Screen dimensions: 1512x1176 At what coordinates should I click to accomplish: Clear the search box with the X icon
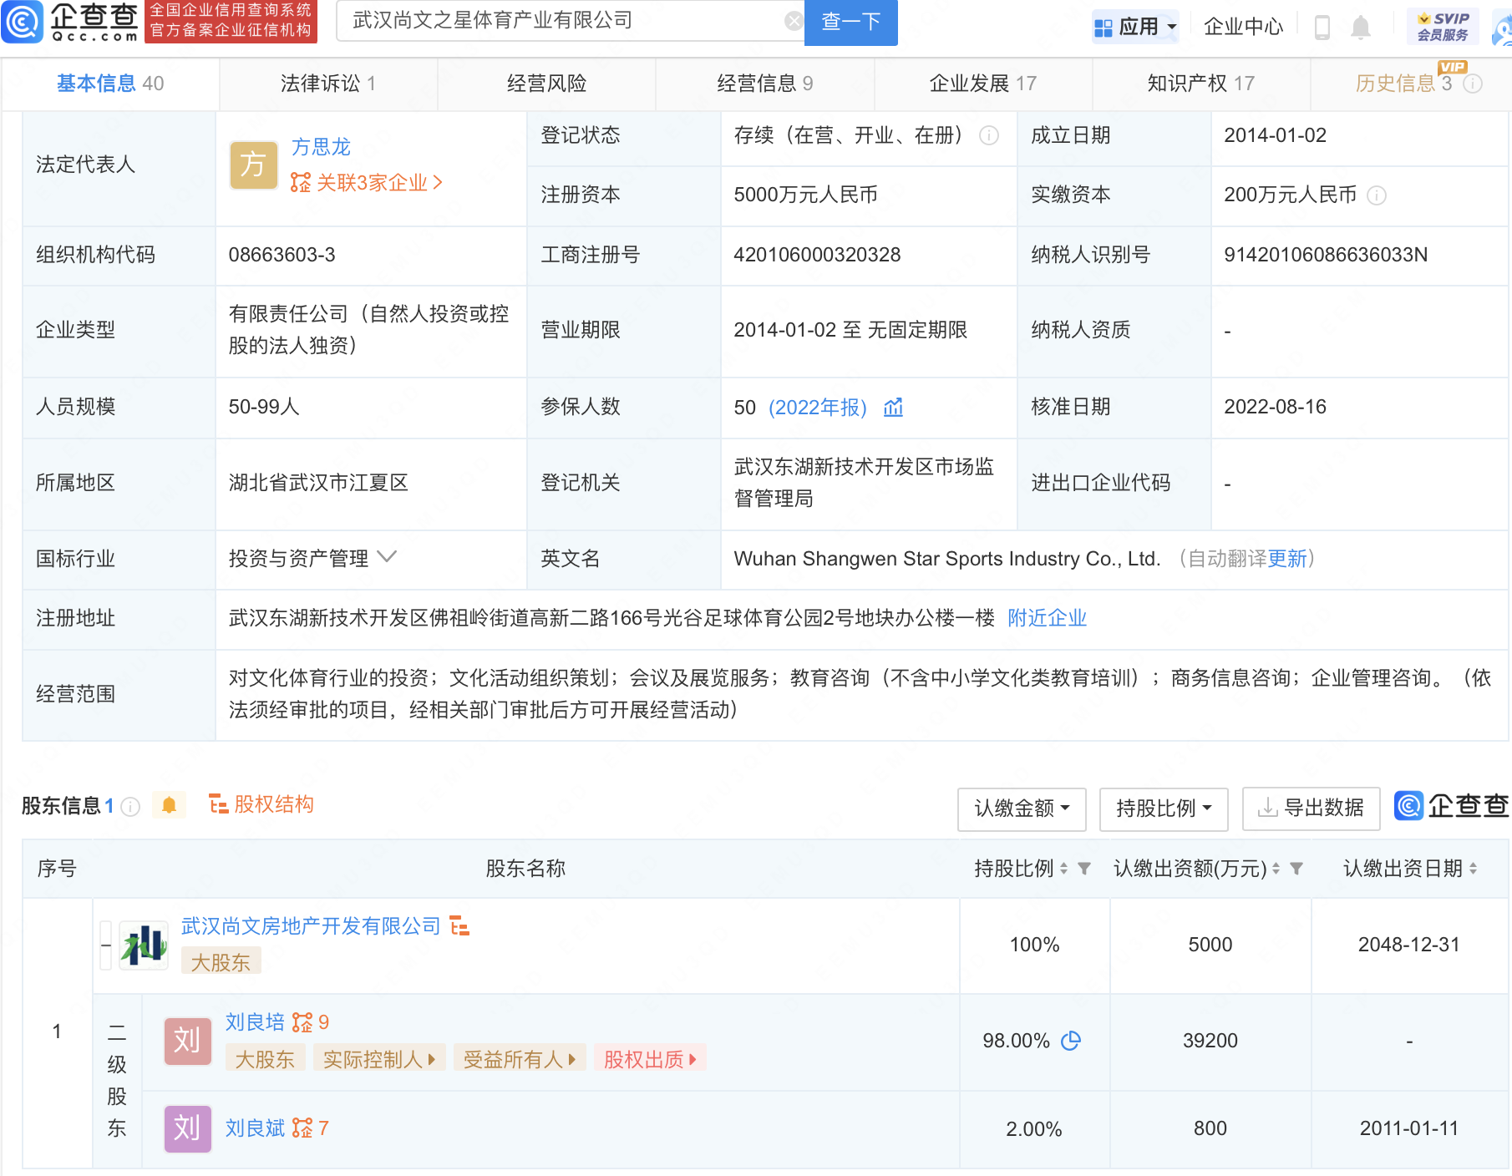[794, 21]
